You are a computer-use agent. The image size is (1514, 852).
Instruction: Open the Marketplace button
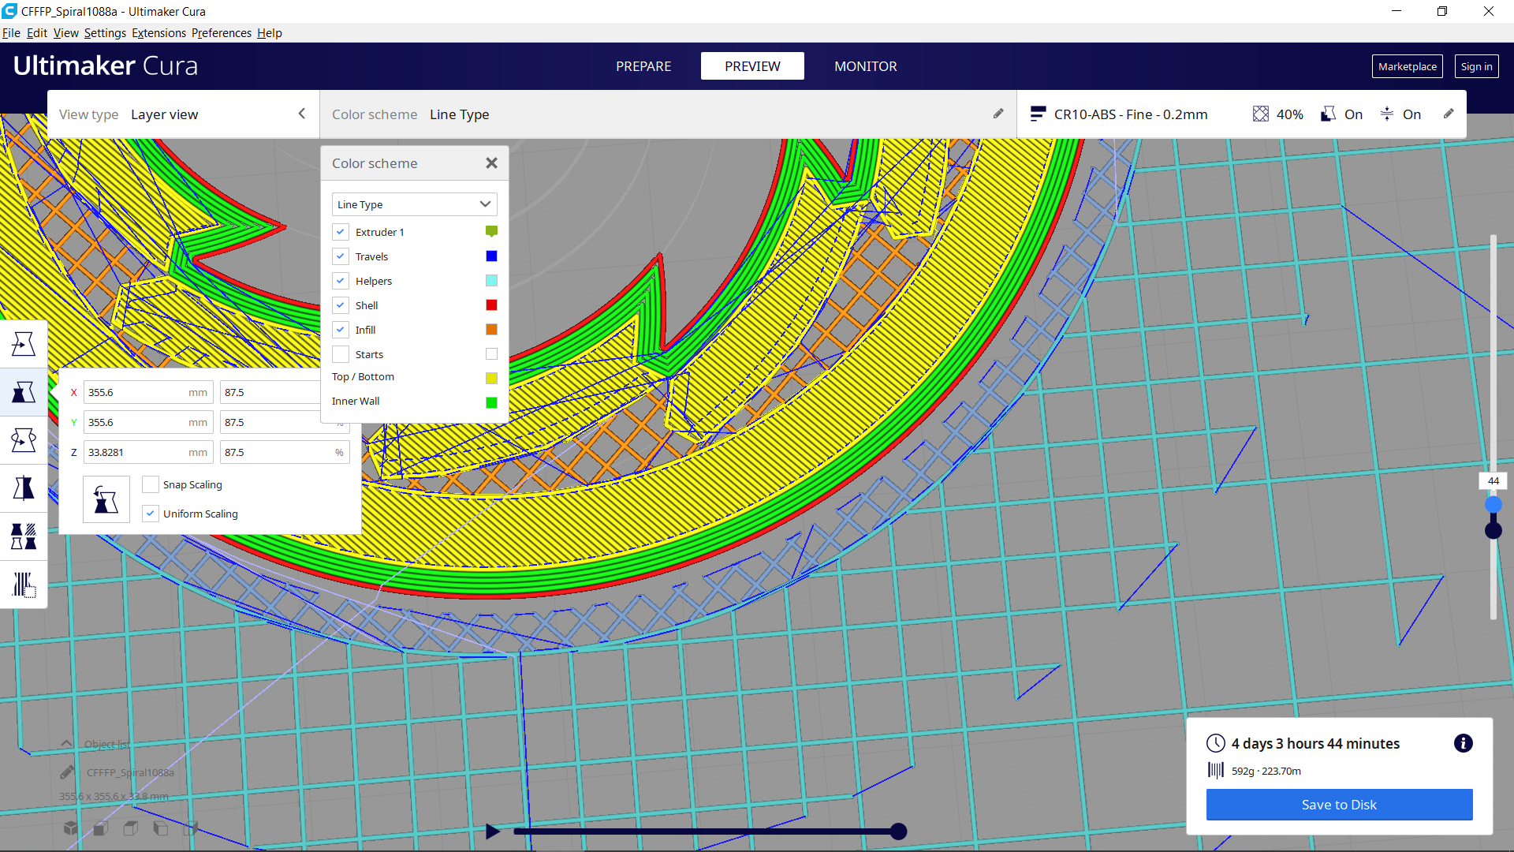tap(1407, 66)
